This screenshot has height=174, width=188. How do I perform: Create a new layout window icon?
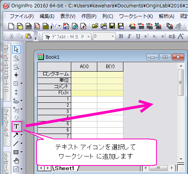coord(66,26)
